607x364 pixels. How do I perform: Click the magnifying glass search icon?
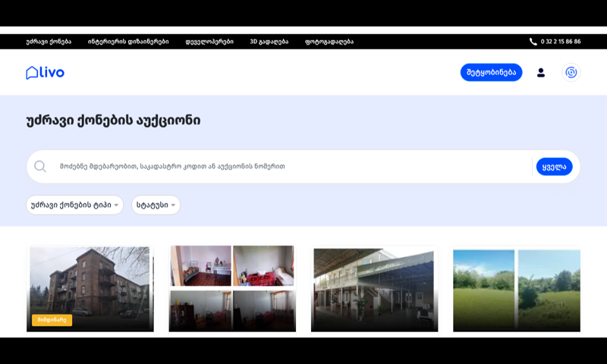pos(40,166)
